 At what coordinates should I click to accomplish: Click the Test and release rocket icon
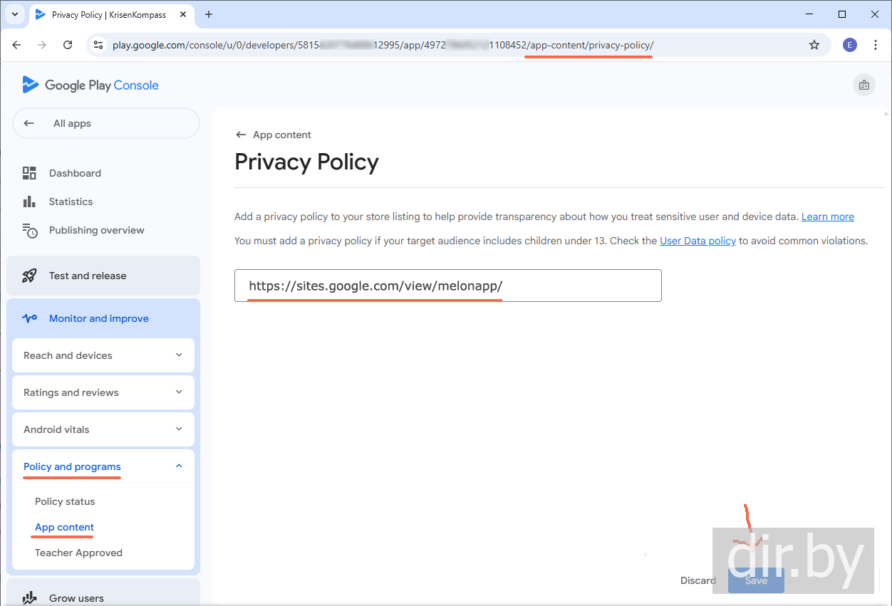click(x=29, y=276)
